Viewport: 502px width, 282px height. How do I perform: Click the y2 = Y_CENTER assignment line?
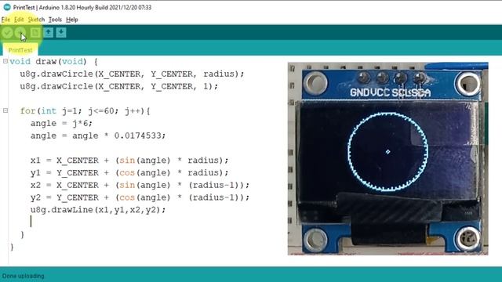(x=140, y=197)
